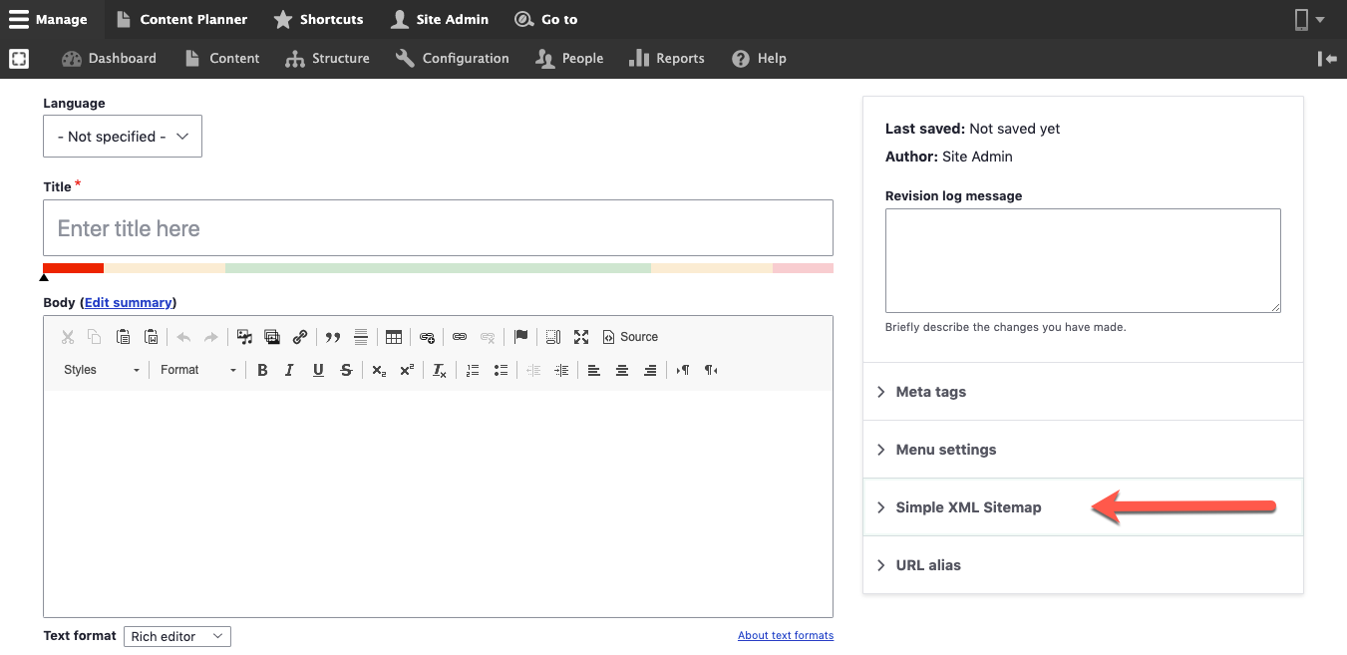
Task: Click the Edit summary link
Action: 129,302
